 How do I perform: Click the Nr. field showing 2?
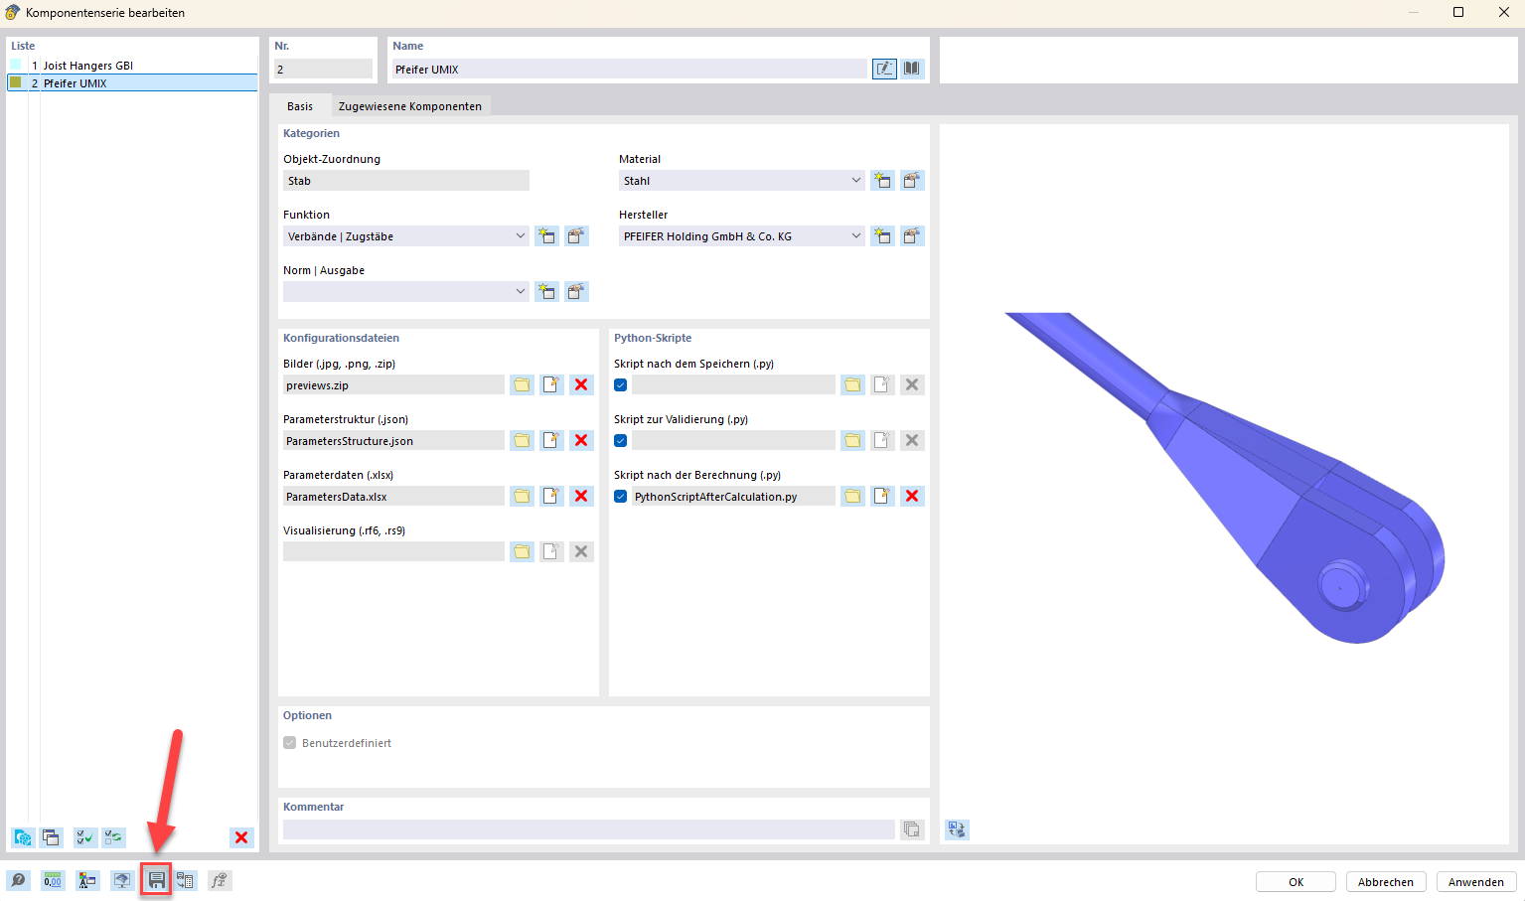(x=323, y=70)
